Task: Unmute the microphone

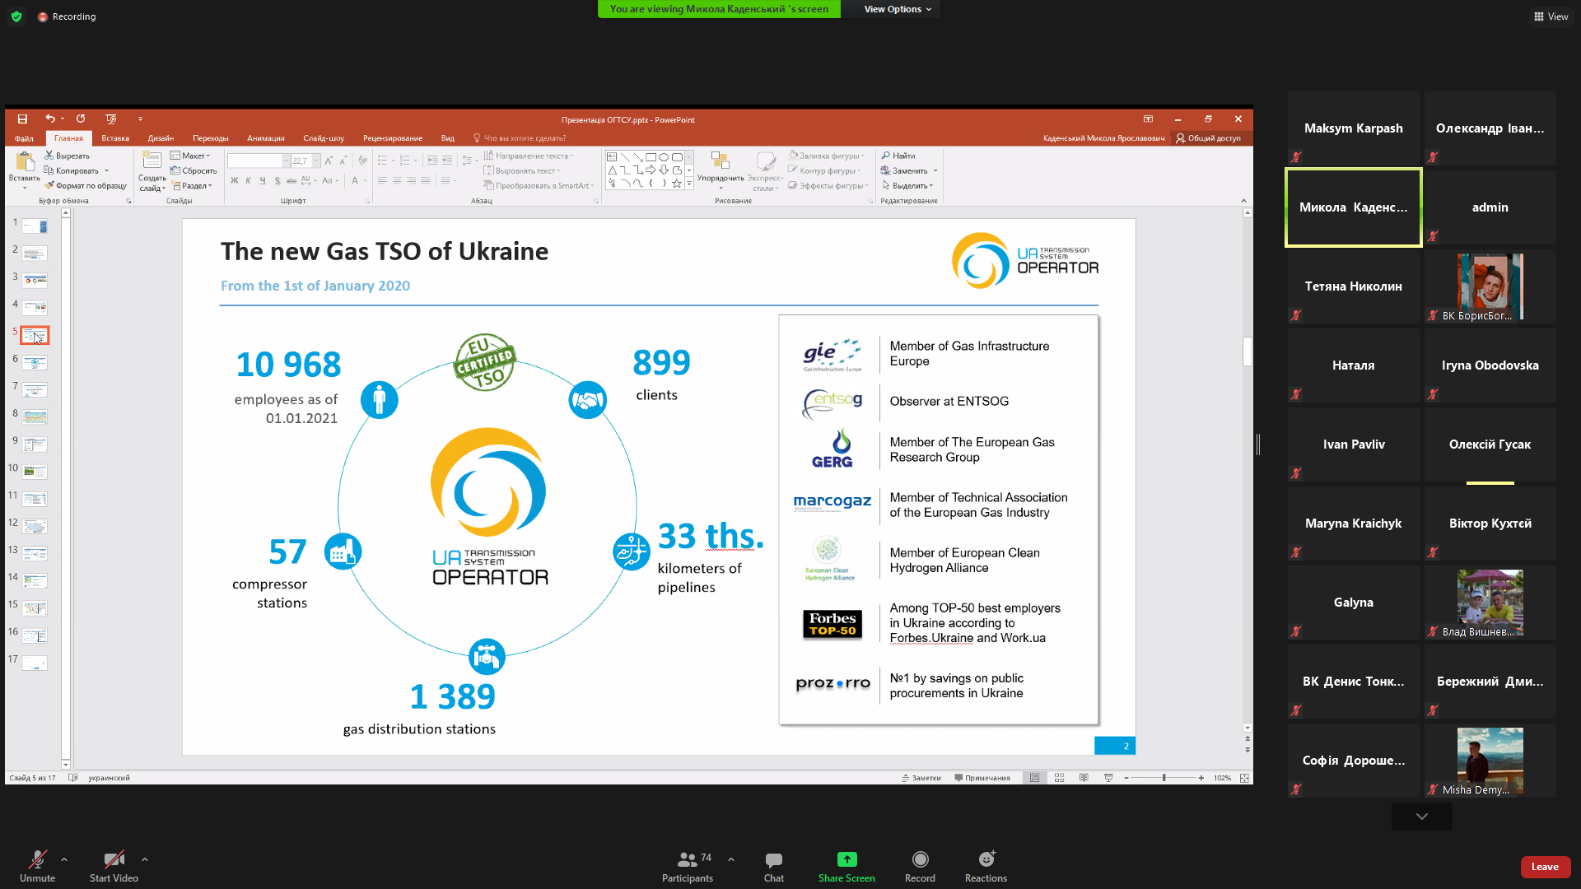Action: tap(37, 860)
